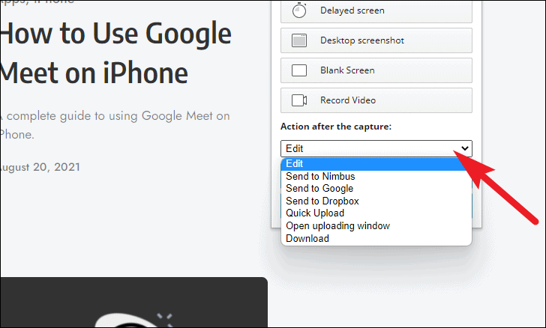Click the dark article featured image
Screen dimensions: 546x328
pyautogui.click(x=134, y=303)
